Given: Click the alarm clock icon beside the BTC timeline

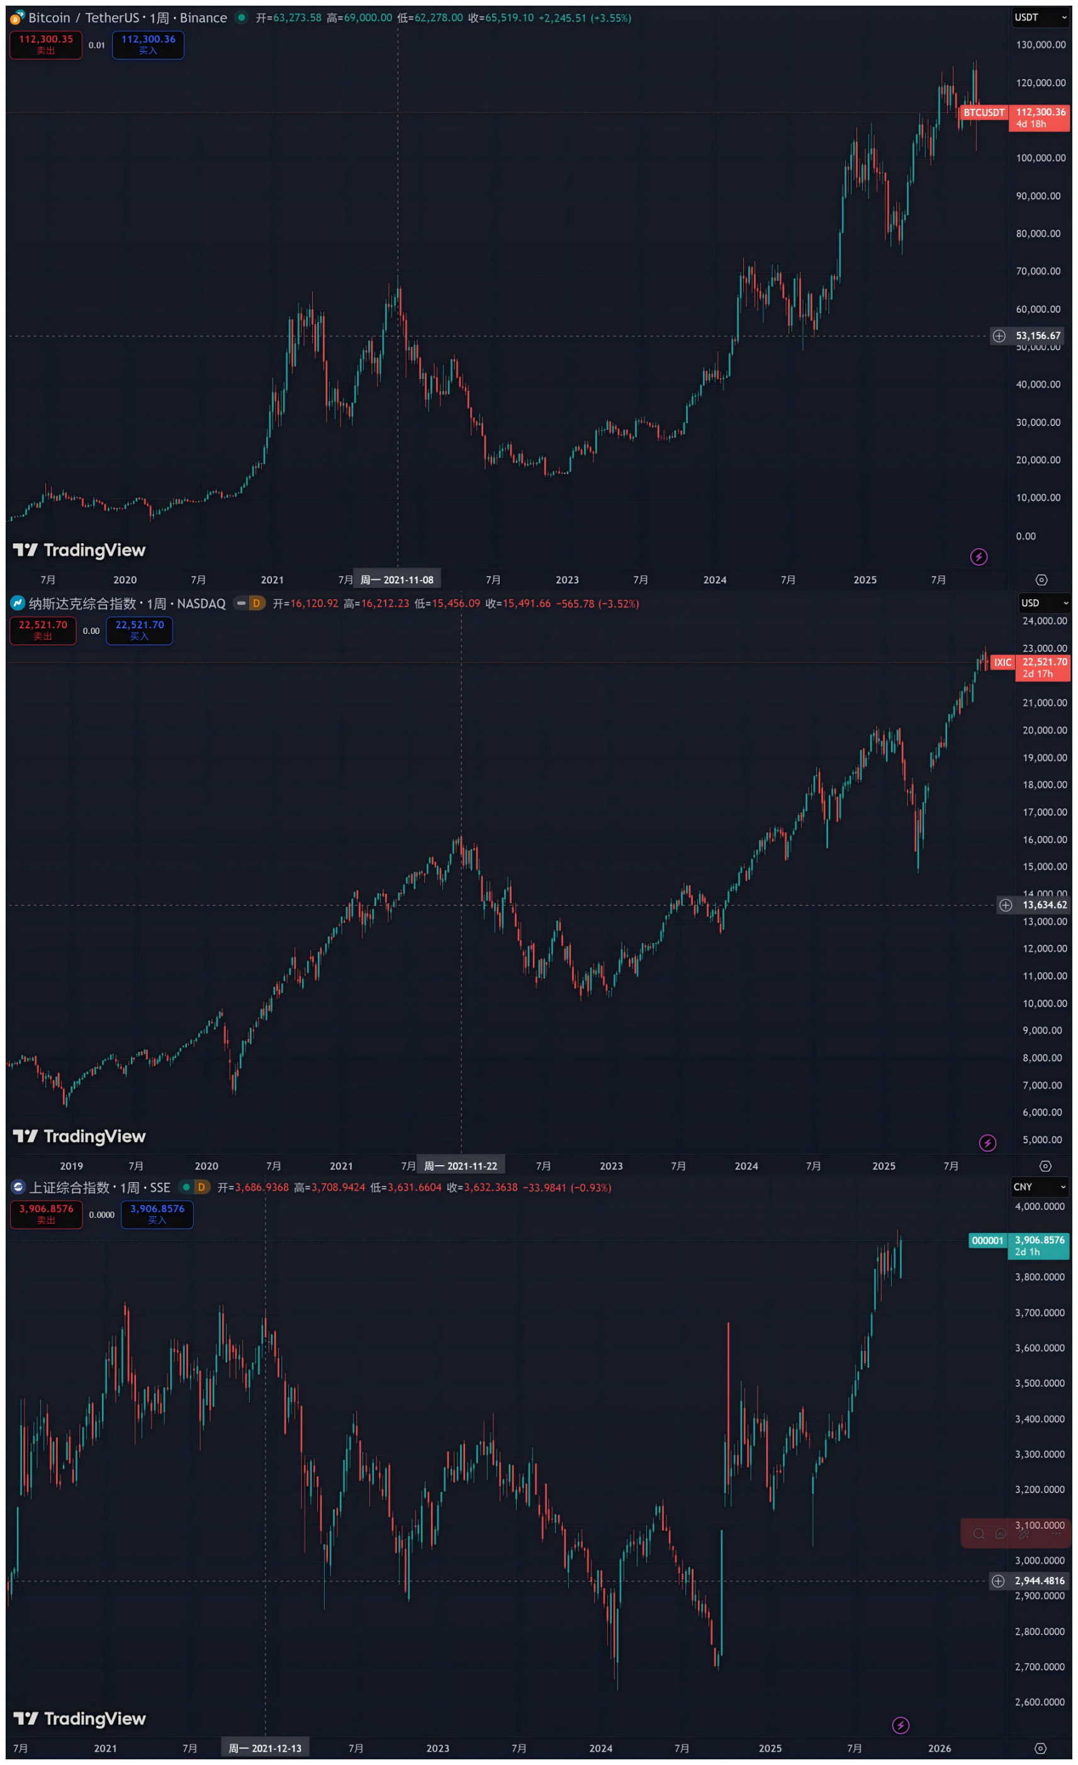Looking at the screenshot, I should point(1042,580).
